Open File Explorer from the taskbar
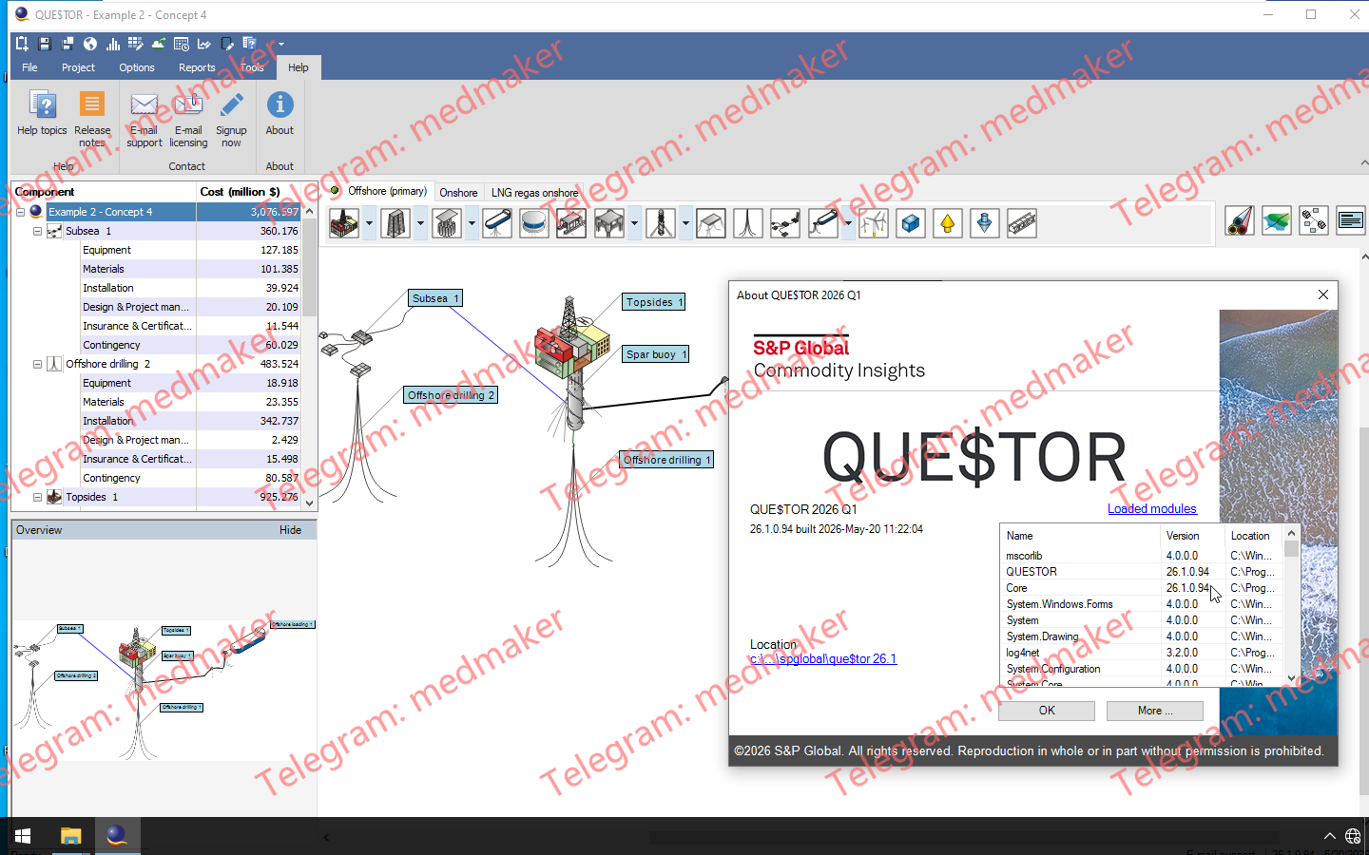 coord(70,836)
